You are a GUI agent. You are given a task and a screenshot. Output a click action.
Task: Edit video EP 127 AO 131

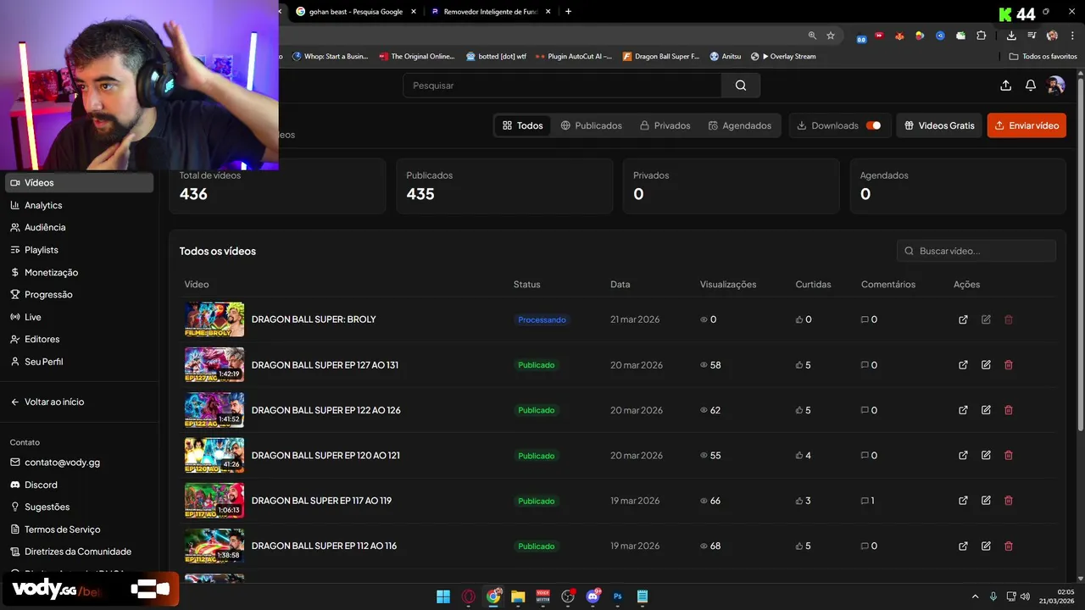click(x=986, y=365)
